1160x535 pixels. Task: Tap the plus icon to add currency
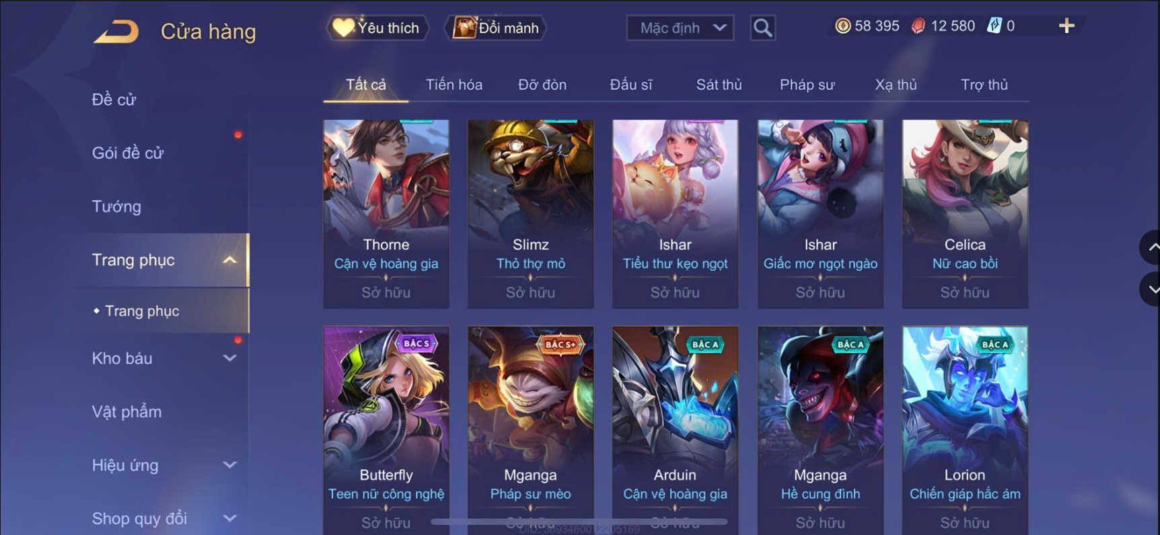(1066, 26)
